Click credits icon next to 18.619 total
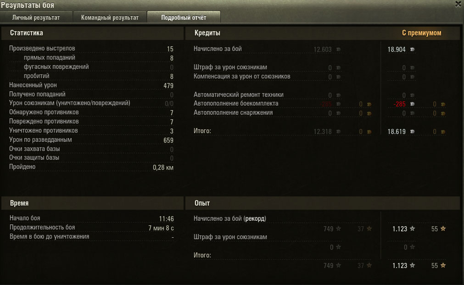 coord(412,132)
